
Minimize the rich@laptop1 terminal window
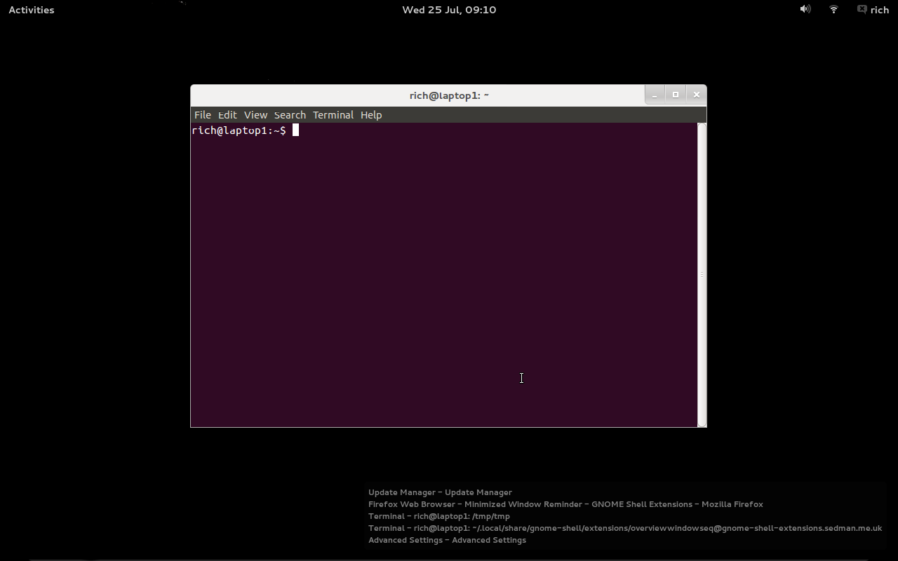[x=655, y=95]
